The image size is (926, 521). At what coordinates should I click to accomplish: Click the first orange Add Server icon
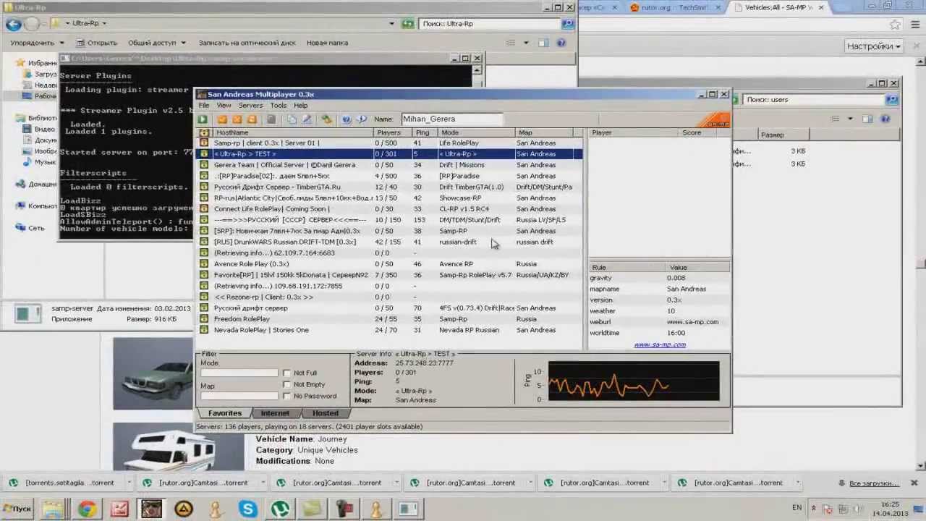point(222,119)
